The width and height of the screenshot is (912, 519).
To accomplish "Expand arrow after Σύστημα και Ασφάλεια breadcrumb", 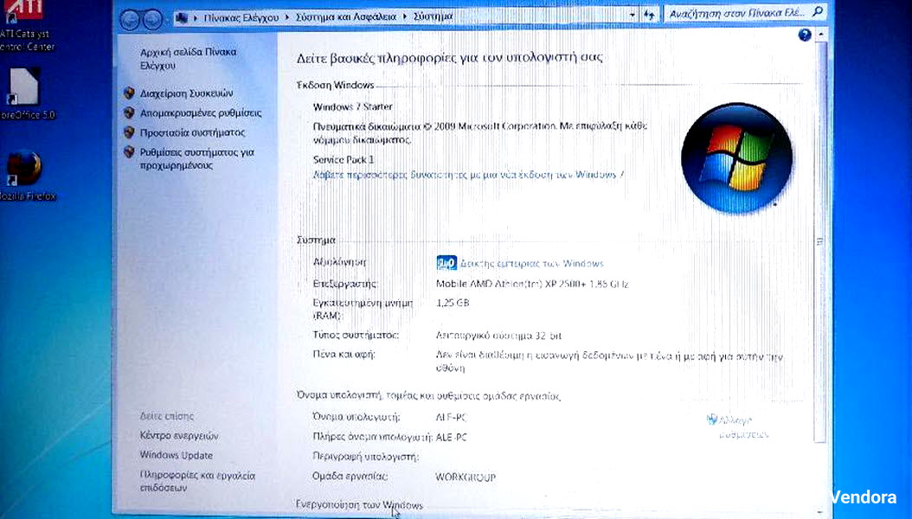I will (x=406, y=16).
